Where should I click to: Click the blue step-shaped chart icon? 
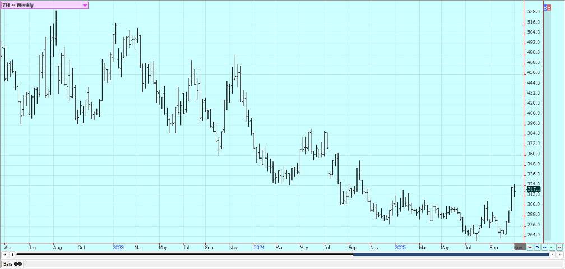click(x=537, y=247)
